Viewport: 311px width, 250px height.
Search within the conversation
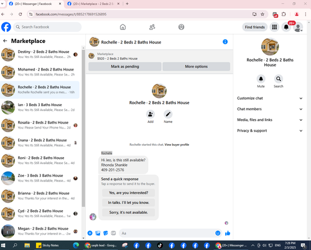[x=279, y=79]
